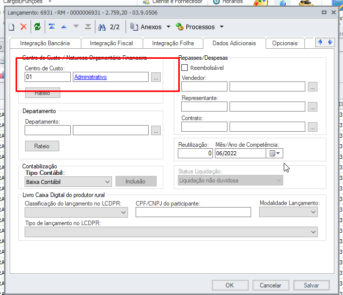Click the Inclusão button
The height and width of the screenshot is (295, 343).
pos(136,181)
